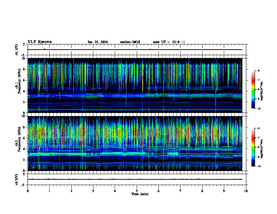Click the "-10" label on ch.2 color bar
The height and width of the screenshot is (214, 277).
click(258, 166)
